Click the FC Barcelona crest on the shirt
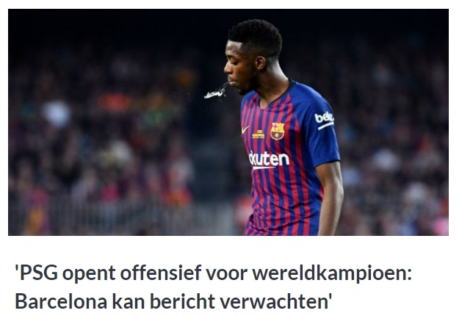 [278, 131]
